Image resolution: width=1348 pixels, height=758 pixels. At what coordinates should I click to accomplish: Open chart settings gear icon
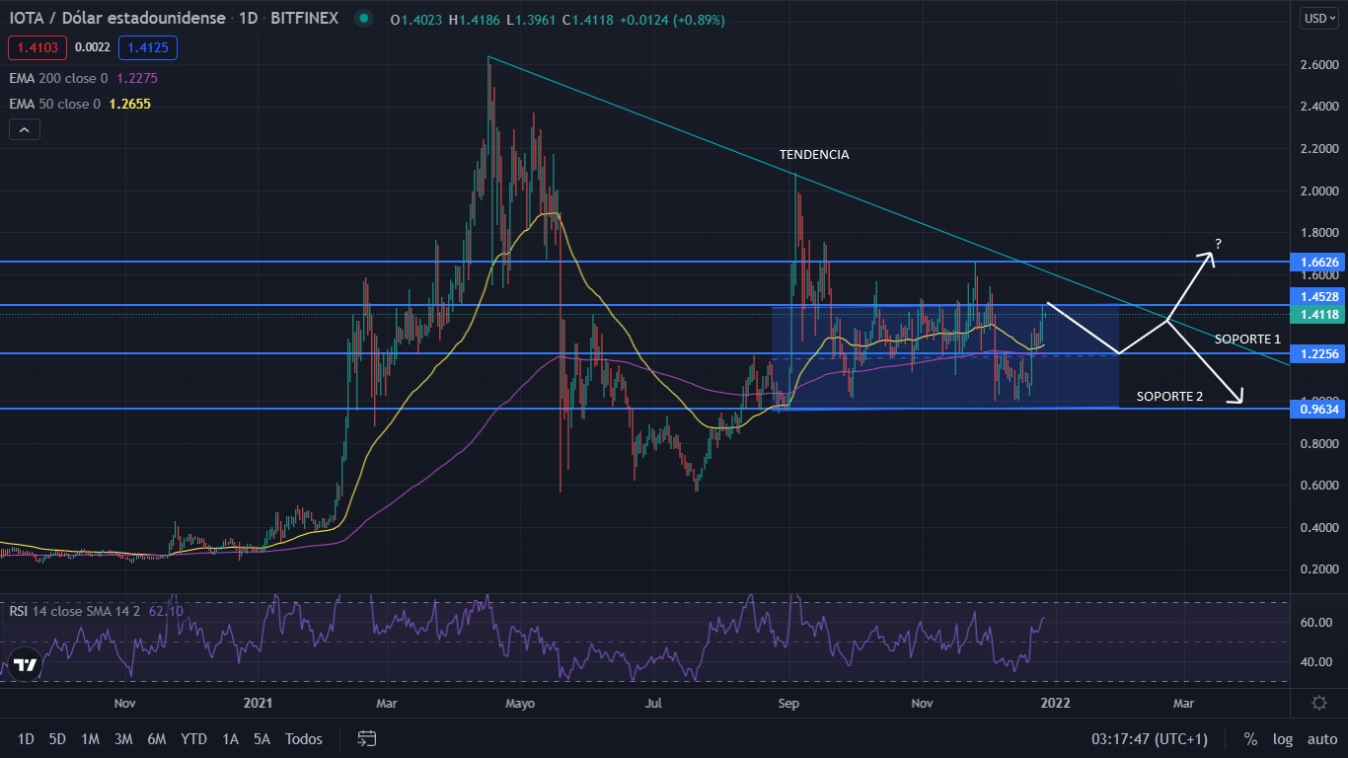pos(1318,703)
